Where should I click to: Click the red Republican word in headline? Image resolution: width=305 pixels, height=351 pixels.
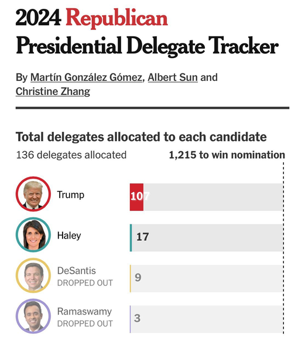(116, 18)
